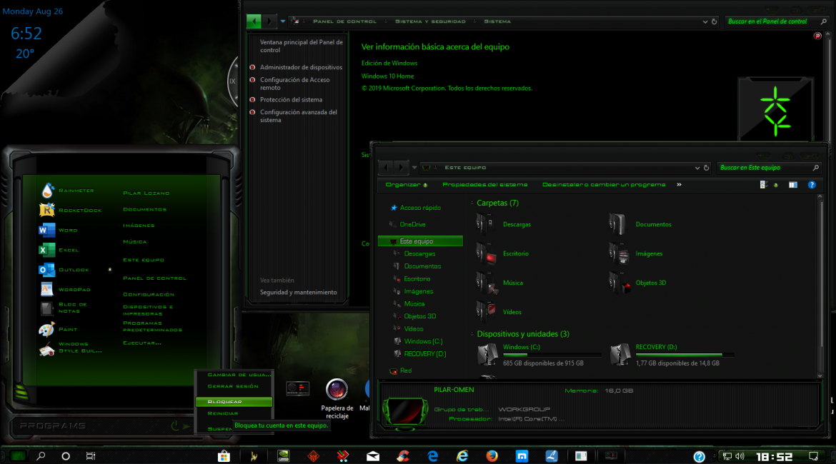Open recent locations dropdown in Este equipo
The width and height of the screenshot is (836, 464).
414,168
